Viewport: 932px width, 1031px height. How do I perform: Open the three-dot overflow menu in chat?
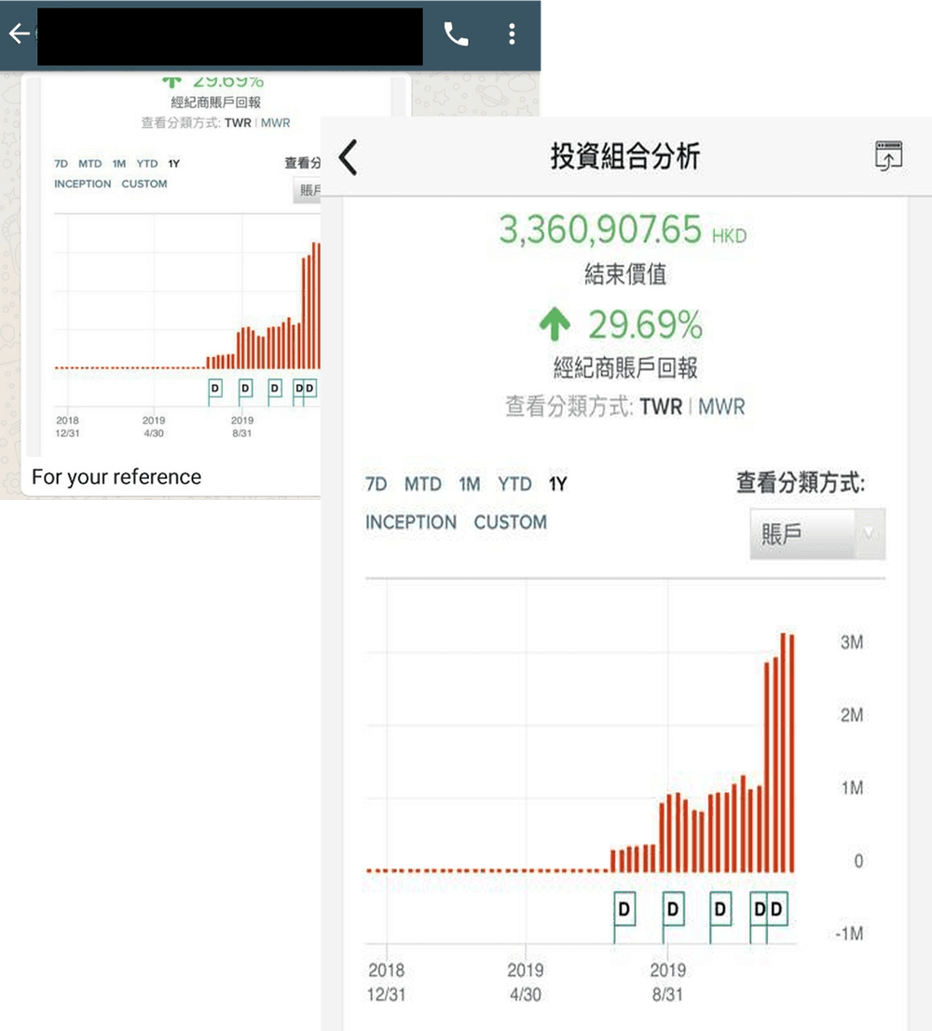pyautogui.click(x=512, y=34)
